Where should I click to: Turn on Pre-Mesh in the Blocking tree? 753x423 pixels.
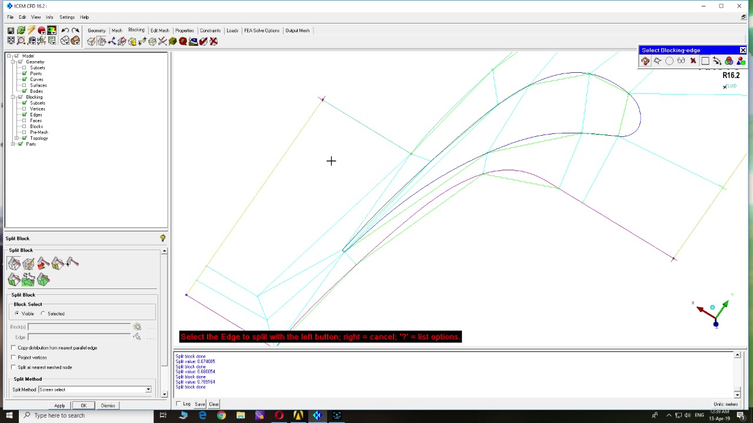tap(24, 132)
